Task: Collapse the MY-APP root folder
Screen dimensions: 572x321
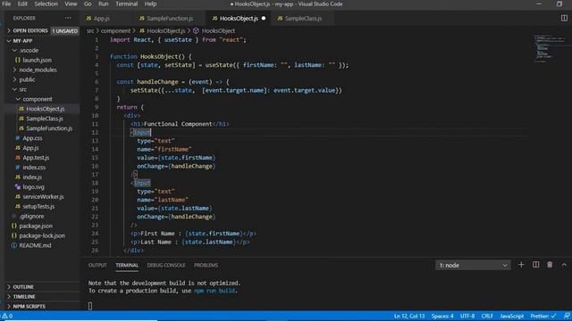Action: tap(22, 41)
